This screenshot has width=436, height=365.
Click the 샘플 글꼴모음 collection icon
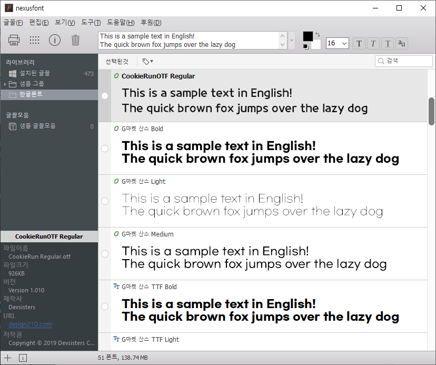tap(13, 126)
